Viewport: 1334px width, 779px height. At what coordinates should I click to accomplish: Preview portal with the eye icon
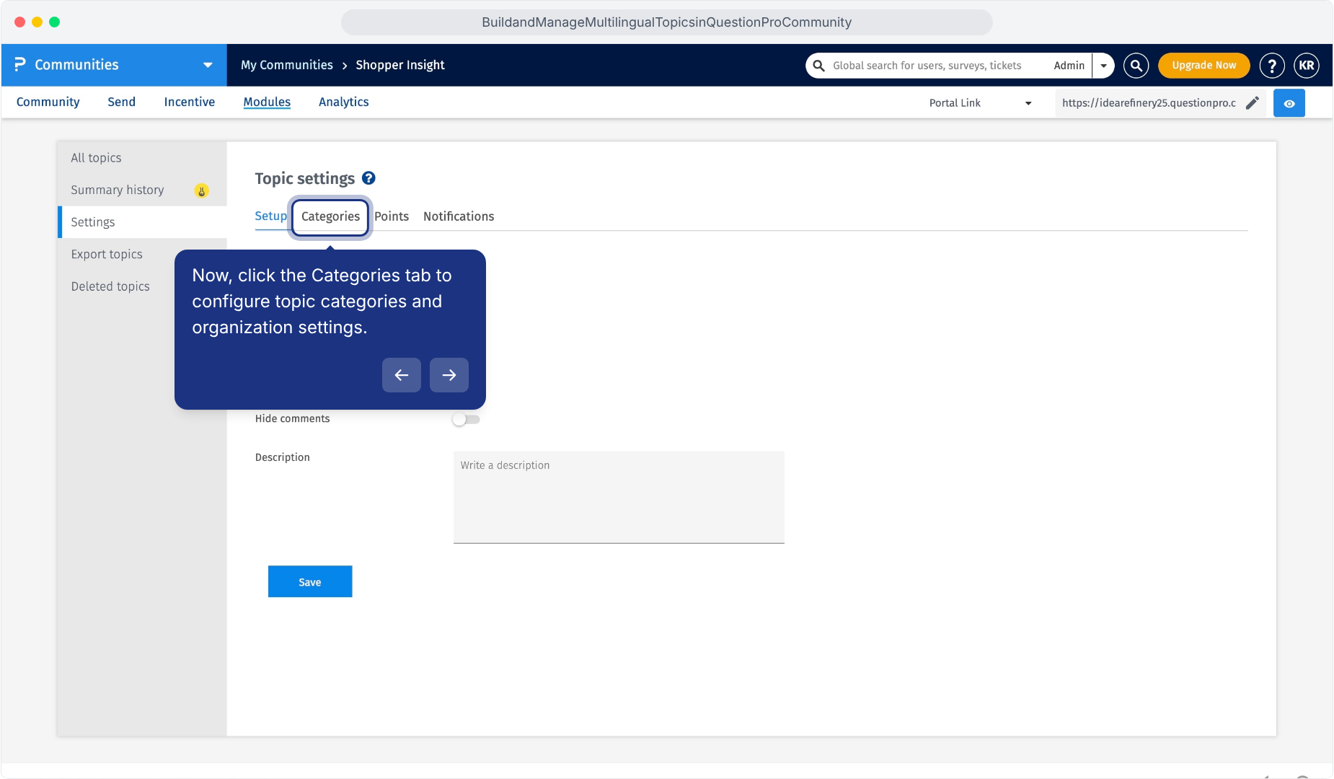click(x=1289, y=103)
